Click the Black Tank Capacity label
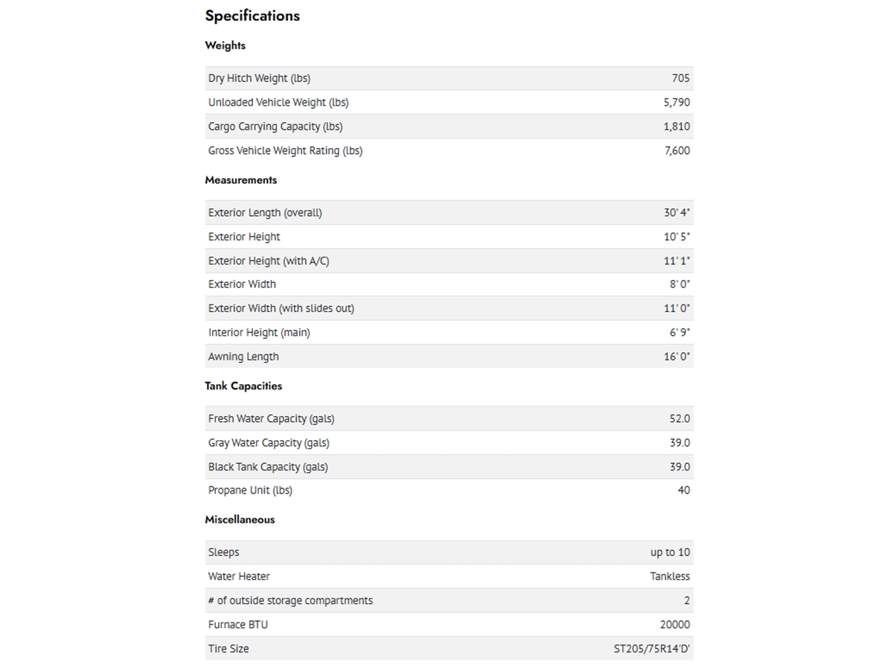 pos(268,467)
